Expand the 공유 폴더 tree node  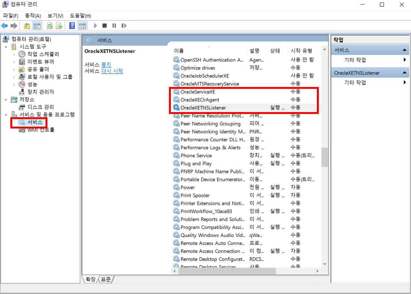pos(14,69)
